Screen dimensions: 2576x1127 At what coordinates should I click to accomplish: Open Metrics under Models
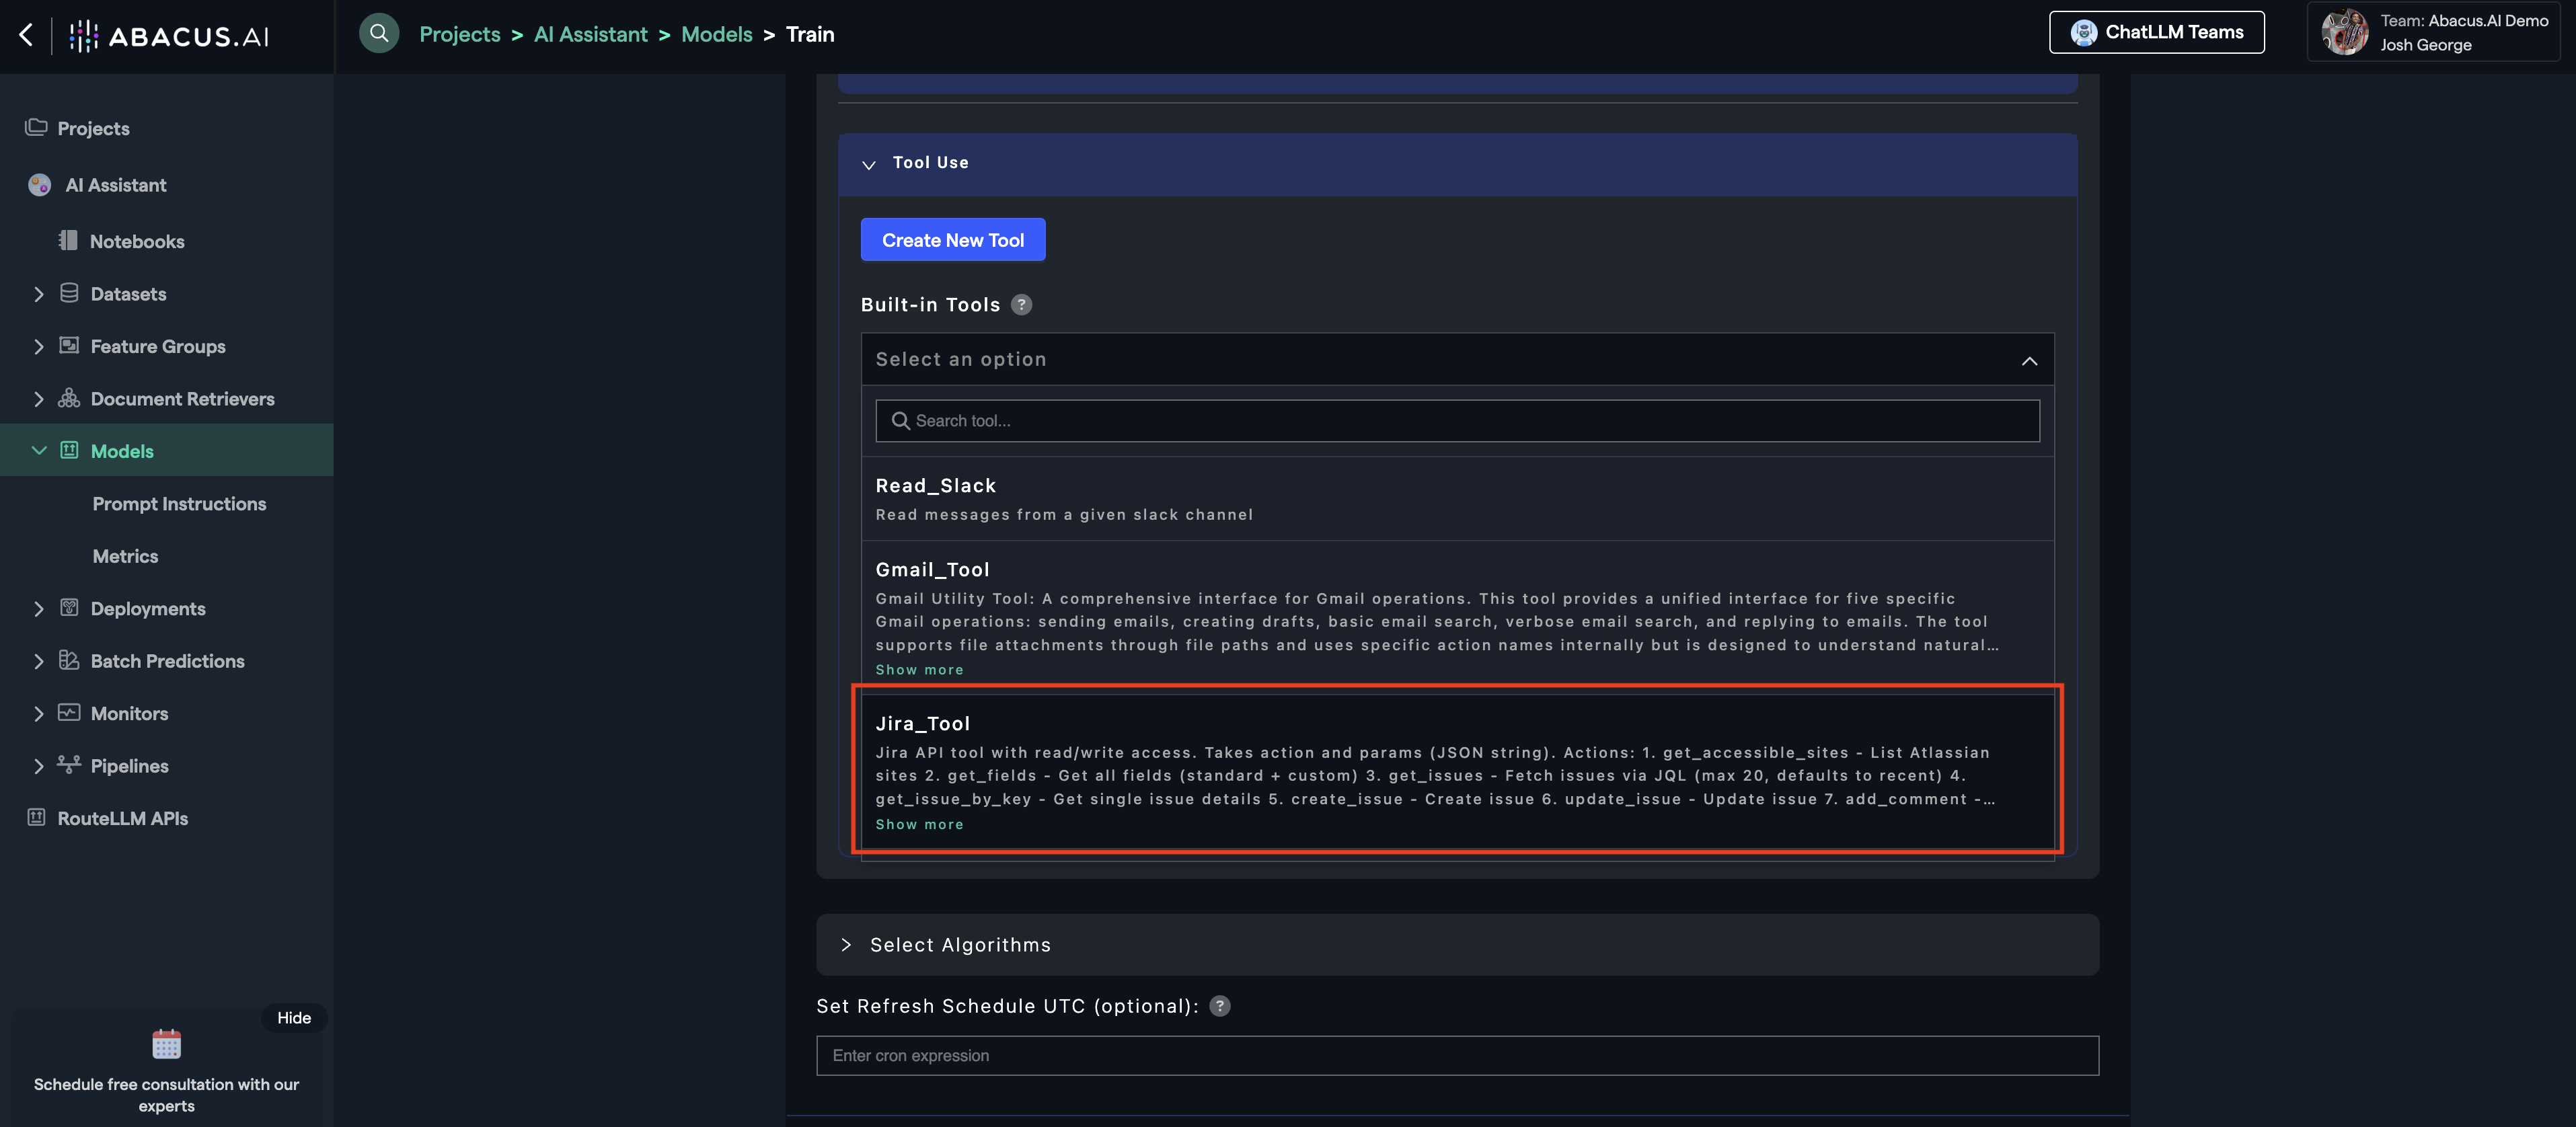click(x=125, y=556)
